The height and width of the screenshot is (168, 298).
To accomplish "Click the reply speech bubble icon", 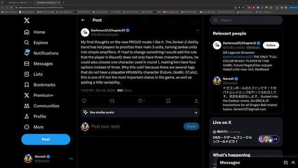I will point(84,101).
